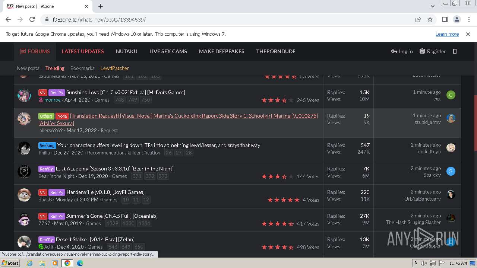This screenshot has height=268, width=477.
Task: Click the Log in link
Action: (x=402, y=51)
